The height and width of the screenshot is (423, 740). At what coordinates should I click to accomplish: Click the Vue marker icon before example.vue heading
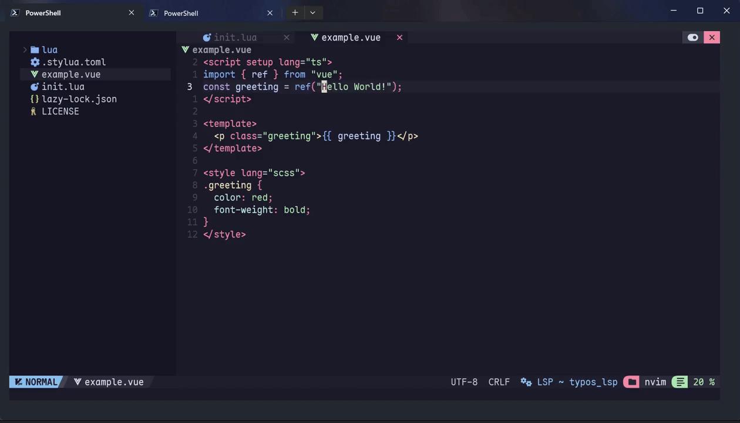tap(185, 49)
